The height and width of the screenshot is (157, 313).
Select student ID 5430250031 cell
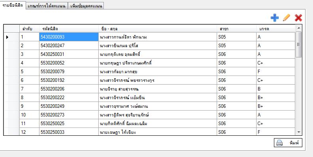(x=69, y=54)
